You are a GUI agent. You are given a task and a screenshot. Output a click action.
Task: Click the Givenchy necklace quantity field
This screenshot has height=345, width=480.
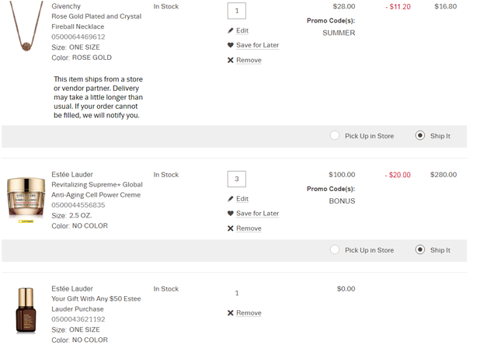point(236,11)
